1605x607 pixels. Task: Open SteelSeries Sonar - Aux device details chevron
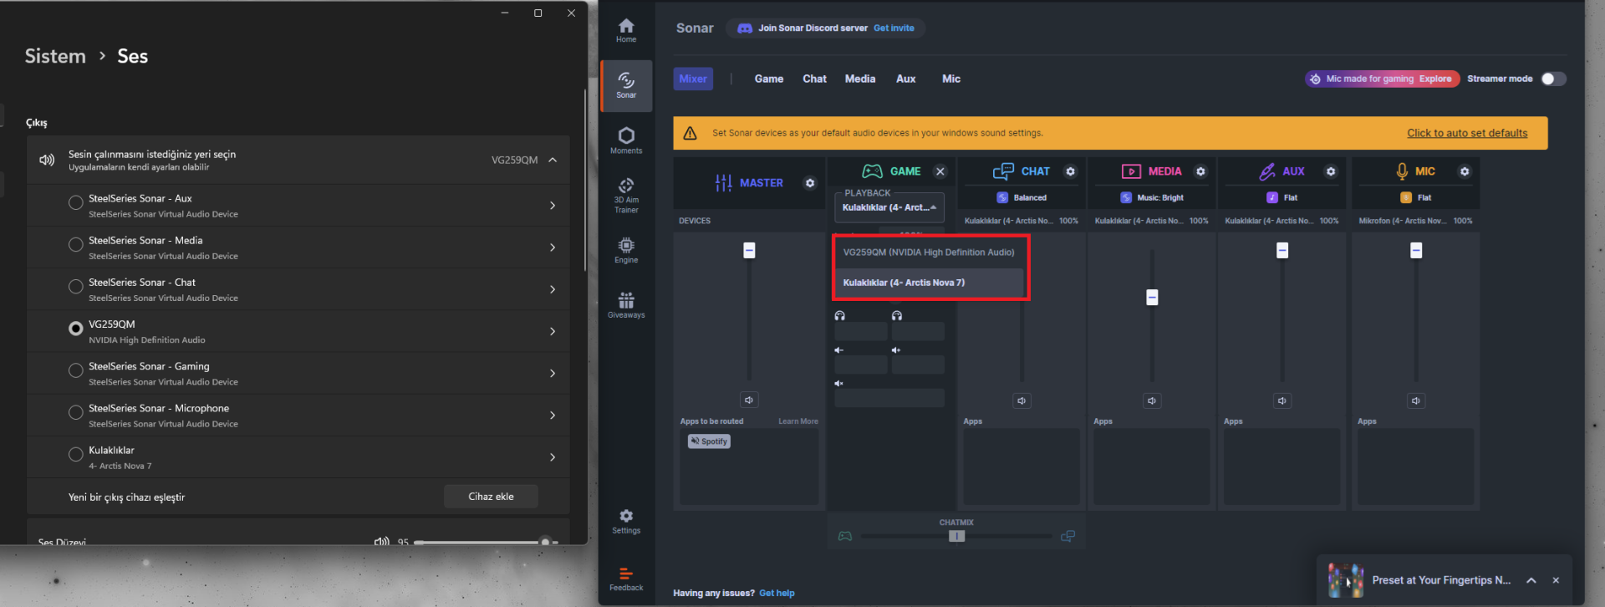[553, 206]
